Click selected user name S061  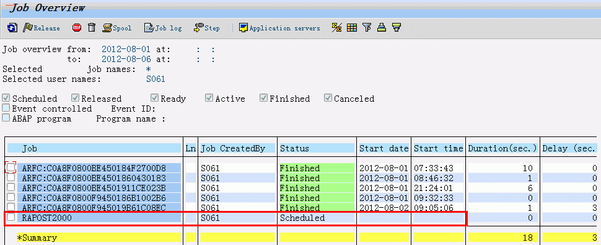pos(156,79)
